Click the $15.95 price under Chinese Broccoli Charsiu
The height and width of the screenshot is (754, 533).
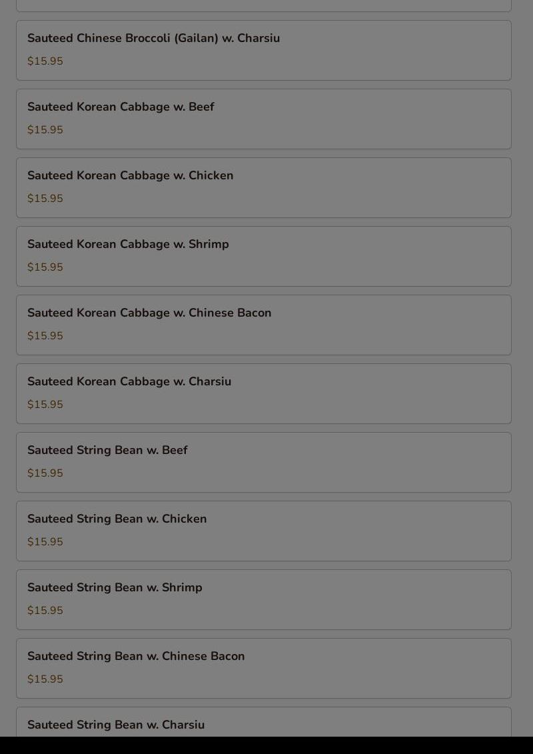45,61
